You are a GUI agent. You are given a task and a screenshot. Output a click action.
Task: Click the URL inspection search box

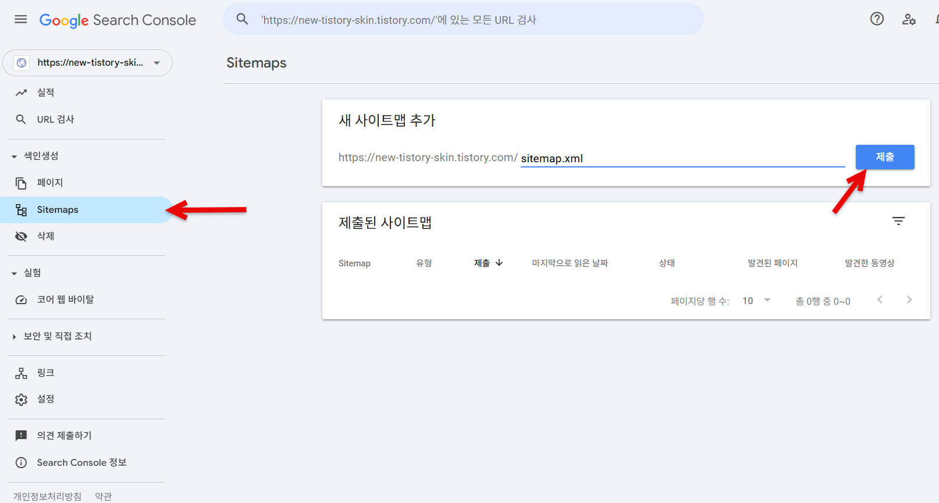tap(463, 19)
